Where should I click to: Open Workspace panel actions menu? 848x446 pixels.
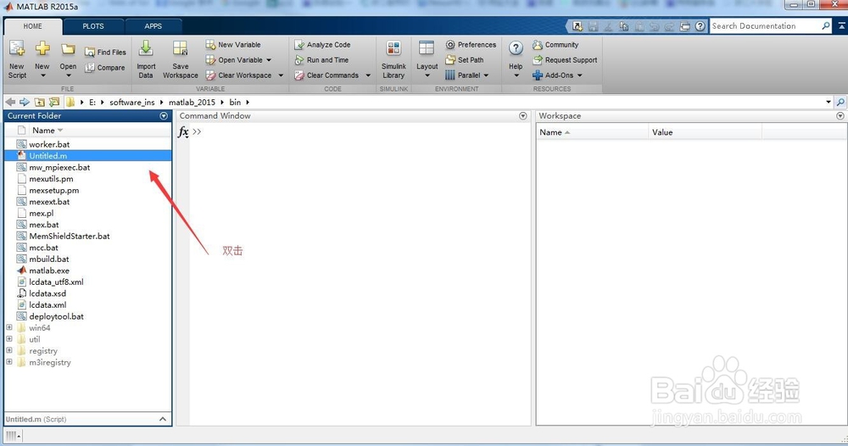pos(840,115)
